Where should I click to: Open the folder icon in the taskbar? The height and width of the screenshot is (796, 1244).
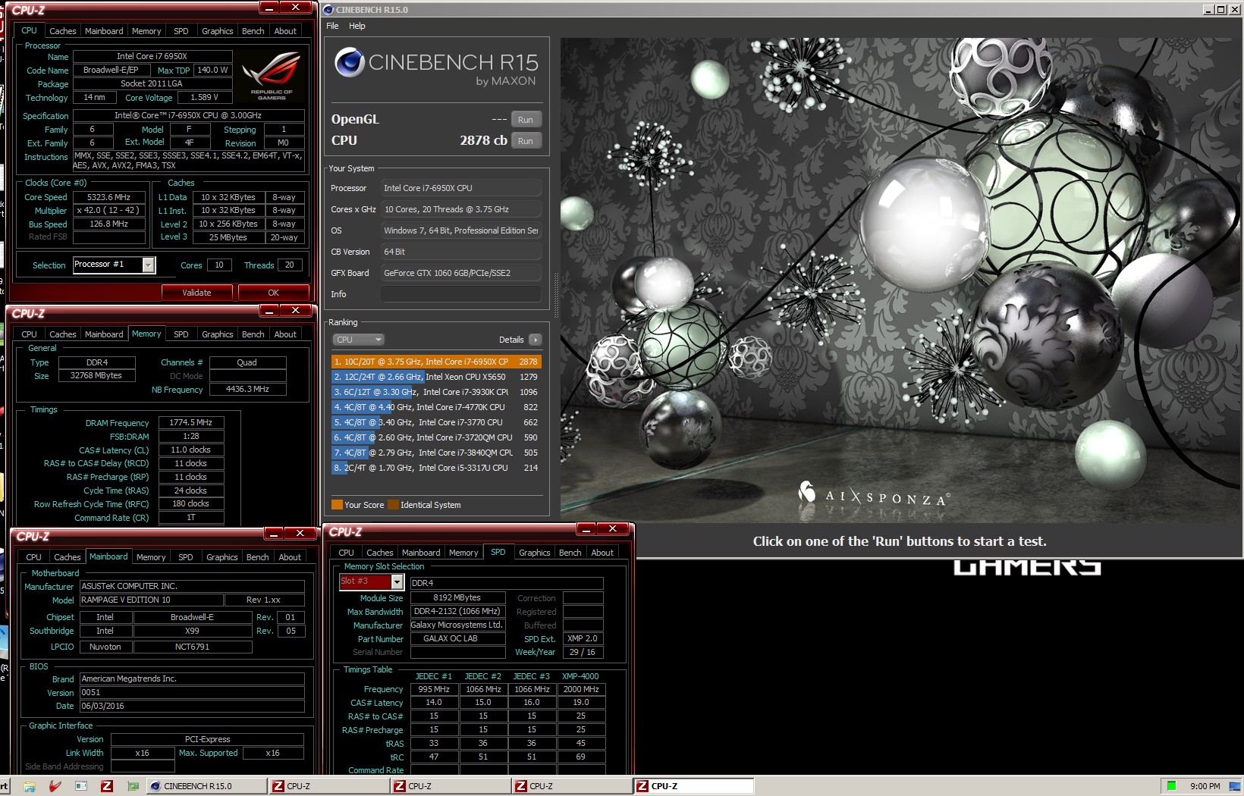[29, 786]
